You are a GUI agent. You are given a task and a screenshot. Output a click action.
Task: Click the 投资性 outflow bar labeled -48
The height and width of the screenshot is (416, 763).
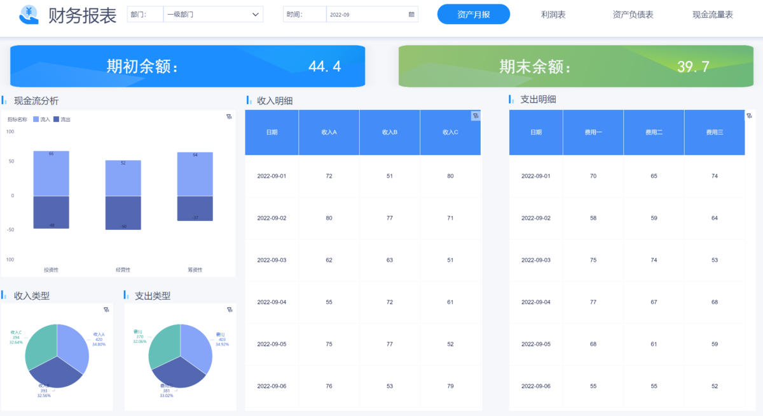[x=51, y=212]
